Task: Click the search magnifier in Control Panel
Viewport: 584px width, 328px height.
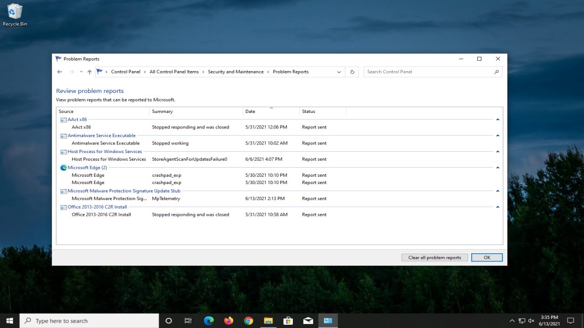Action: tap(496, 72)
